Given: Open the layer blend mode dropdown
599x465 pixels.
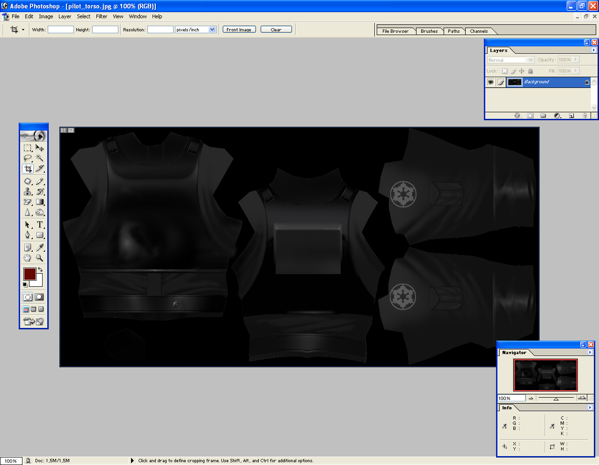Looking at the screenshot, I should pos(530,60).
